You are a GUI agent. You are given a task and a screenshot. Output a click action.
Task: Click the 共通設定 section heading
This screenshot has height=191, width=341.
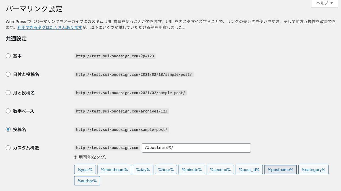[x=16, y=39]
